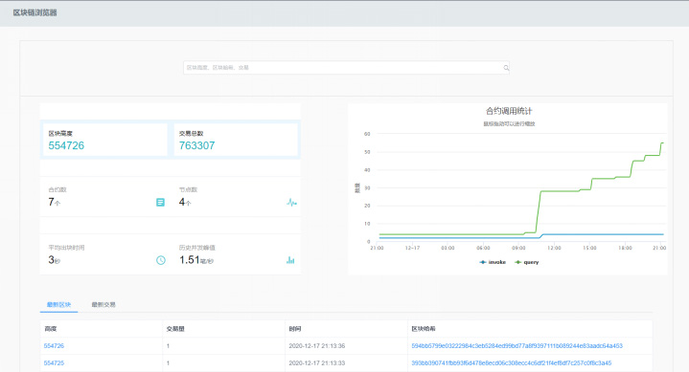Click the peak concurrency bar chart icon
The image size is (689, 372).
[290, 260]
